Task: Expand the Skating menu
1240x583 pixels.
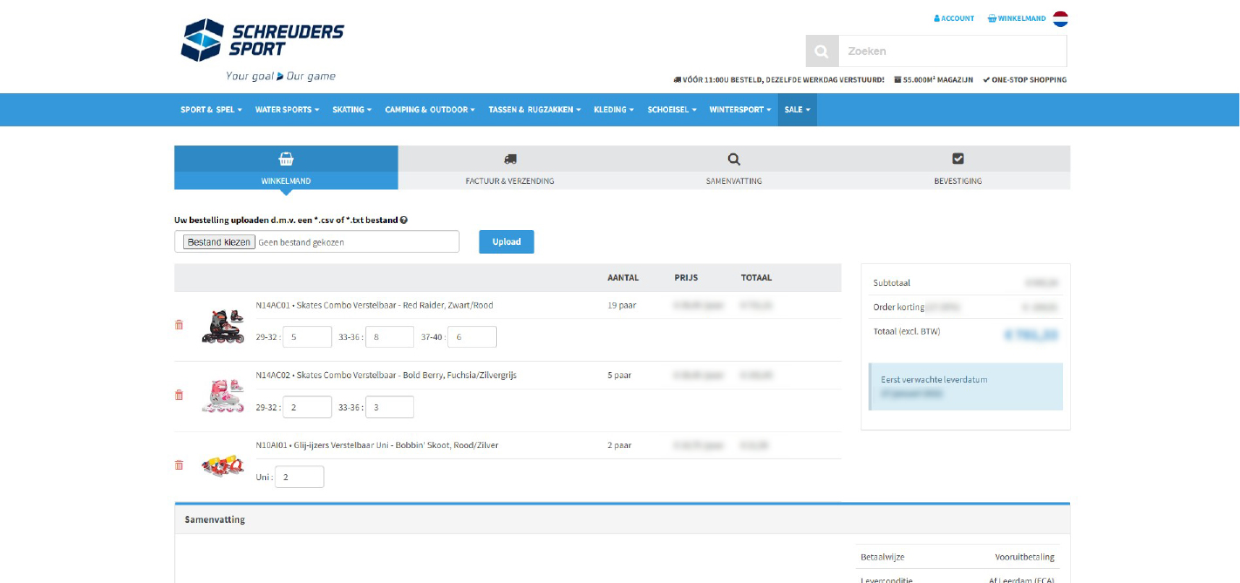Action: (x=352, y=110)
